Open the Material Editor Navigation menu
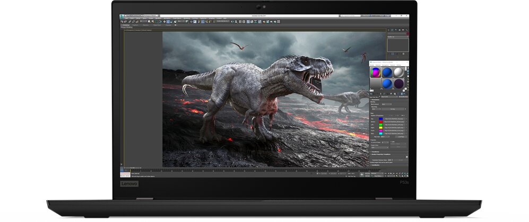 (385, 65)
